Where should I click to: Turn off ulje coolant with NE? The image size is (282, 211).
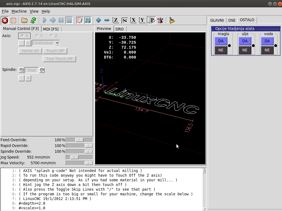[245, 50]
